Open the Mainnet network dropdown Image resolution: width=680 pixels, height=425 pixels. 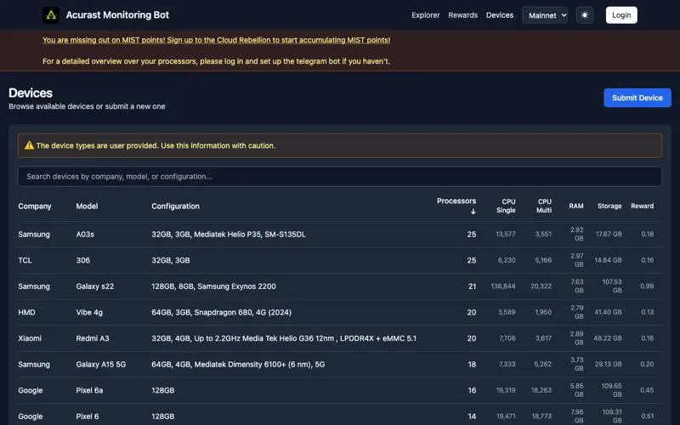click(545, 15)
